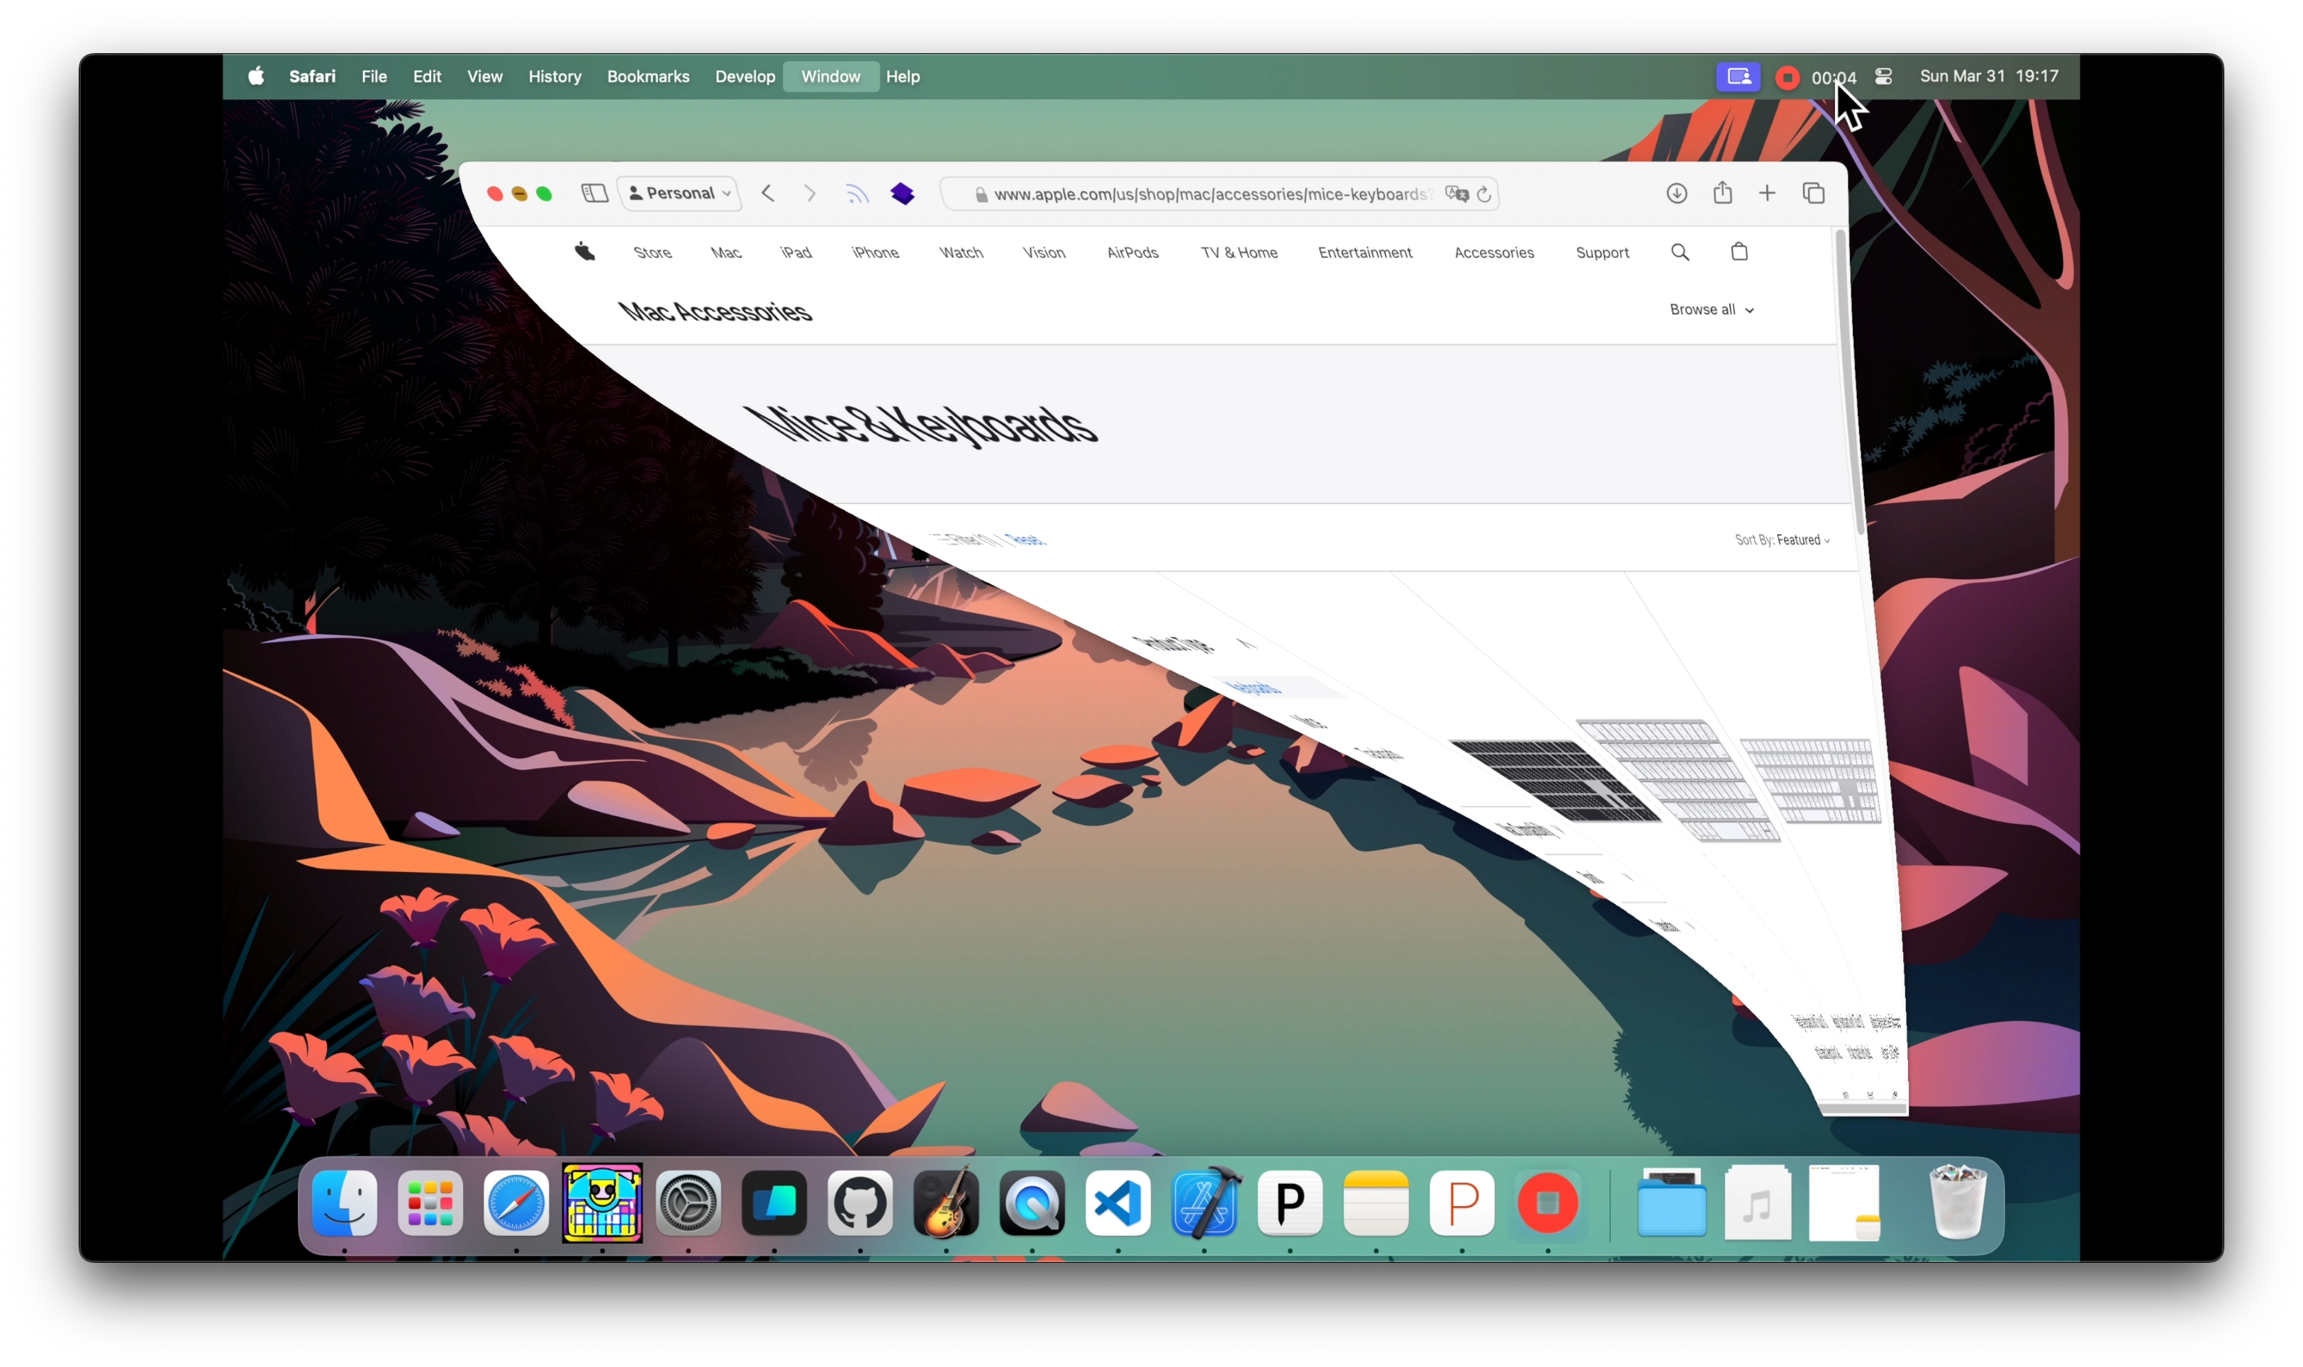The image size is (2303, 1367).
Task: Open the Mac section link
Action: coord(726,252)
